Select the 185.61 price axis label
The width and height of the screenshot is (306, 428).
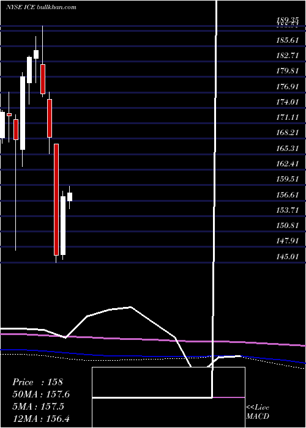(287, 40)
